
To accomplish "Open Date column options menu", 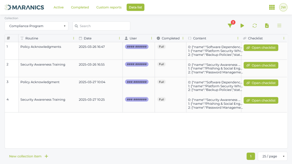I will pos(119,38).
